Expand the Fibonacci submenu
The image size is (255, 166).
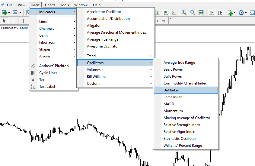(53, 42)
